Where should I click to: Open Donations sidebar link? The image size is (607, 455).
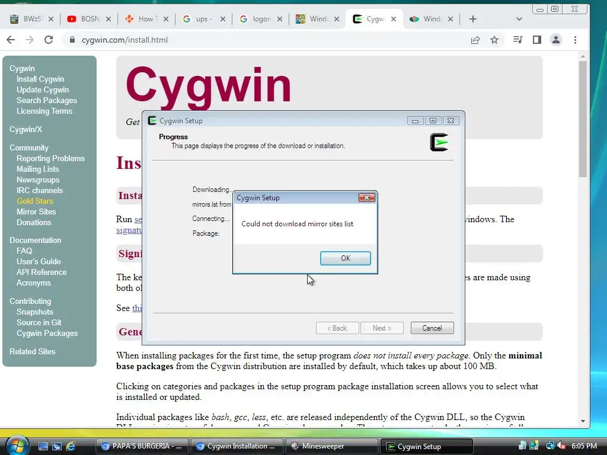click(34, 223)
